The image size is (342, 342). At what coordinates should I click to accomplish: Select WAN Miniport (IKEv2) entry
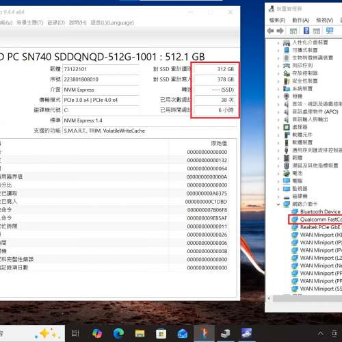(321, 235)
